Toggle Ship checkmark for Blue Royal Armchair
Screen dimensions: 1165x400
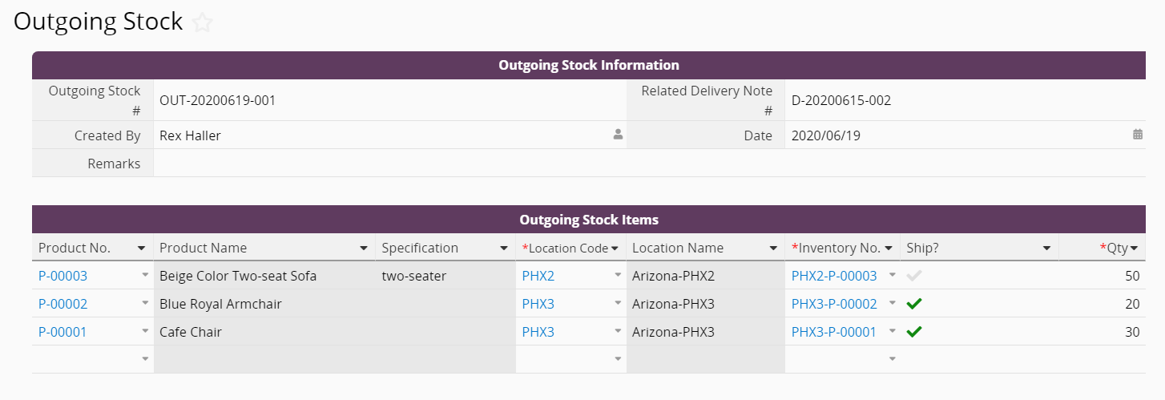[914, 304]
